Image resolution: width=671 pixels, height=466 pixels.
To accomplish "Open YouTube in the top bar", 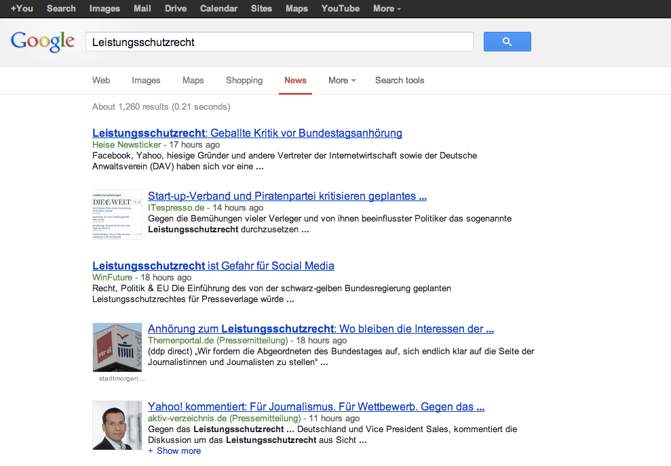I will [341, 9].
